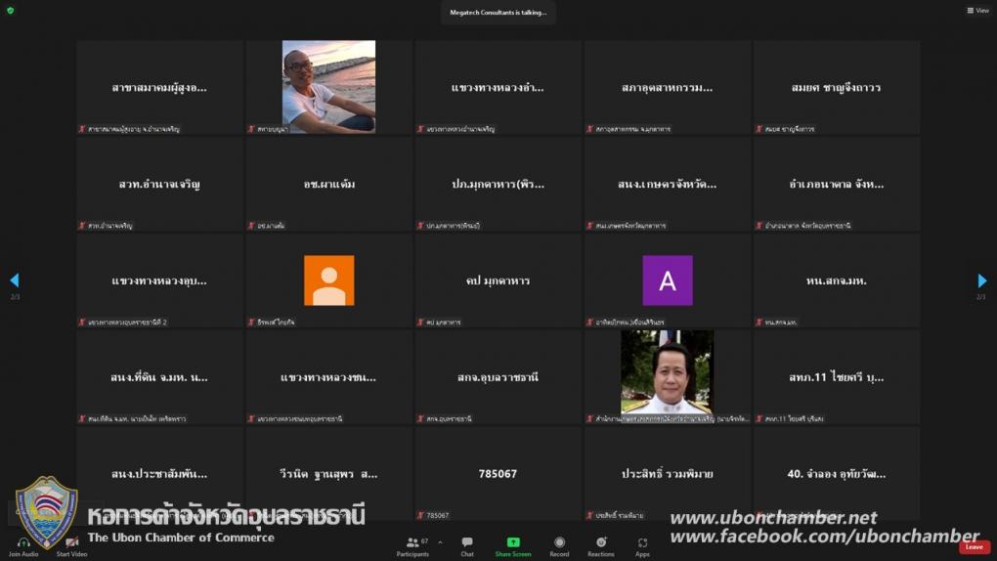Open the View layout menu
Screen dimensions: 997x561
point(977,10)
